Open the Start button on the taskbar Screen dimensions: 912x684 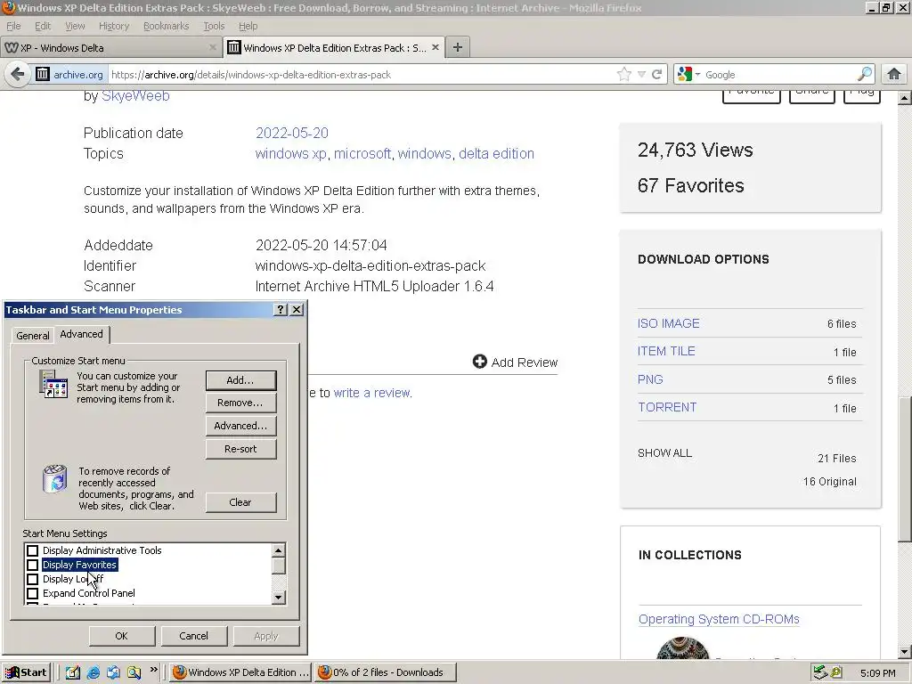(x=26, y=672)
